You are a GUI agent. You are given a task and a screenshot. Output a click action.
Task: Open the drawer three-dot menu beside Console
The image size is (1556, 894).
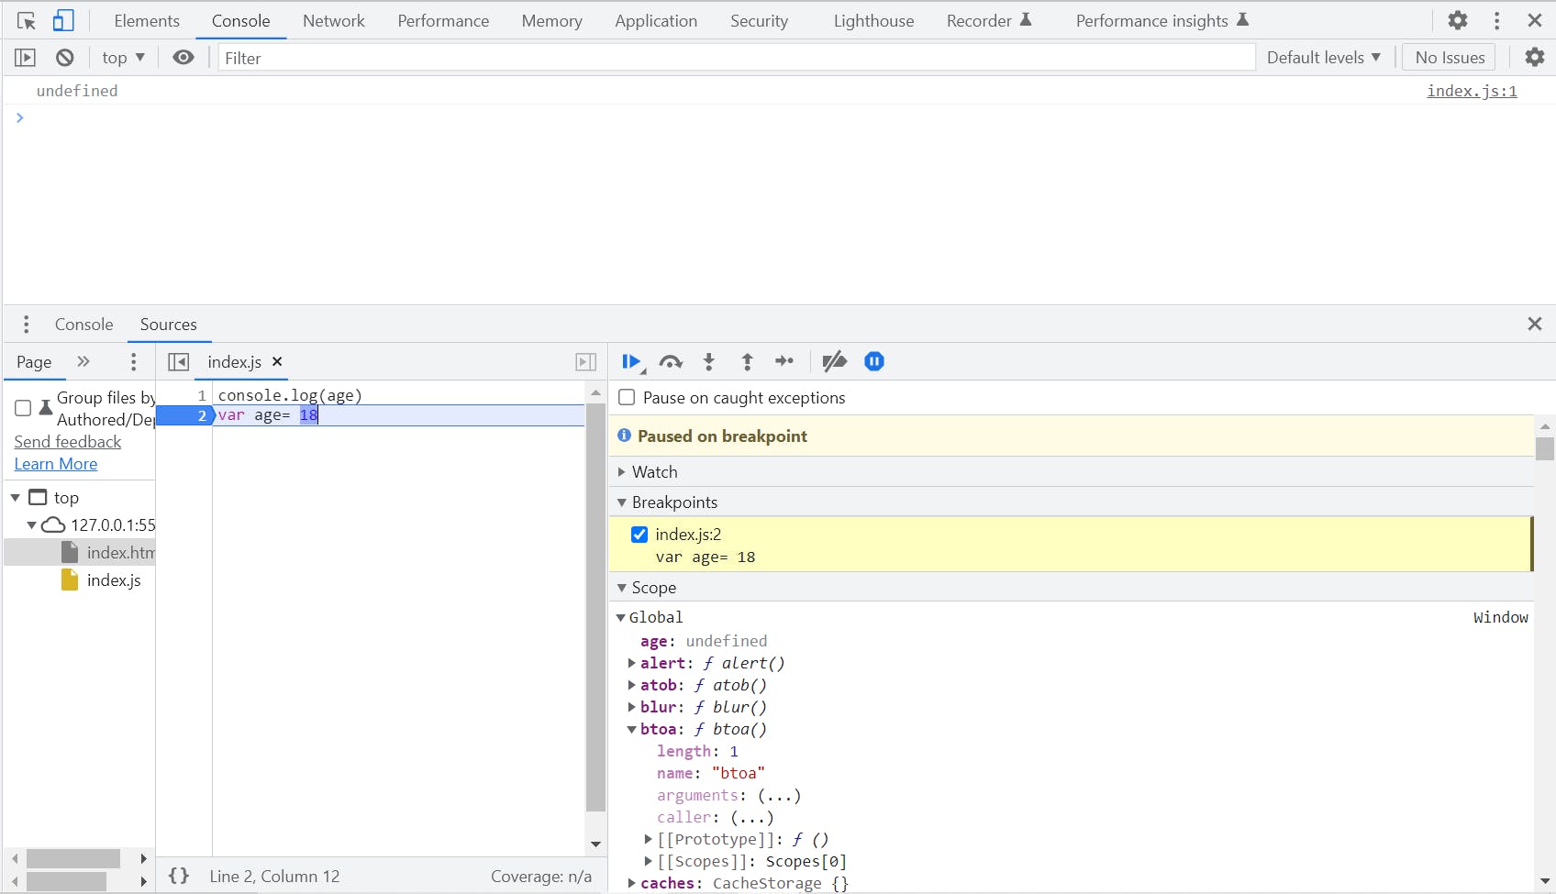(26, 324)
